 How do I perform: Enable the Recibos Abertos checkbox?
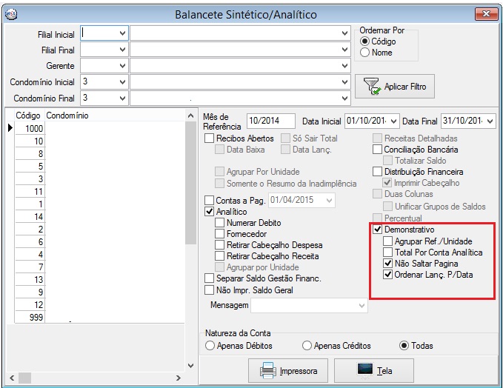coord(210,138)
